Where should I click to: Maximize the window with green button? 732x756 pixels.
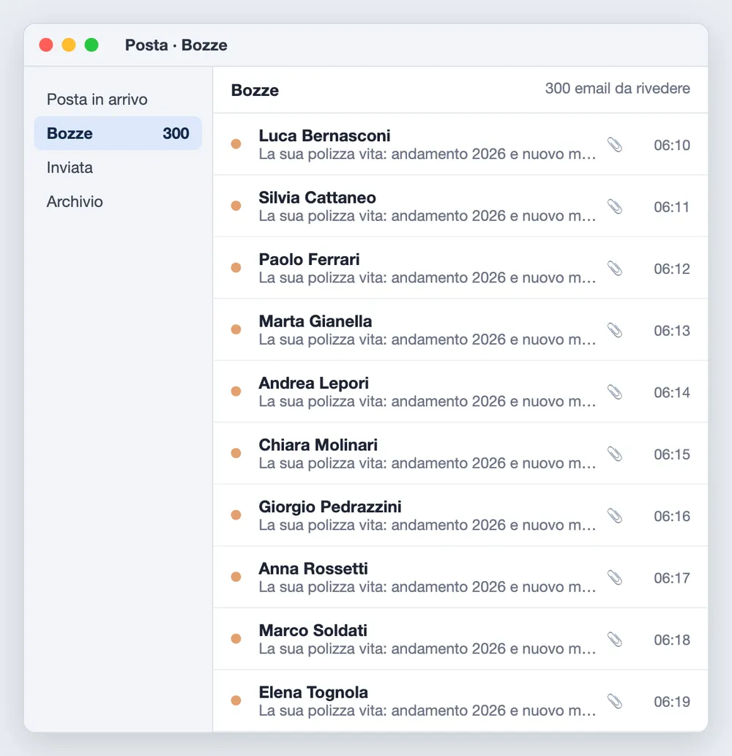[x=91, y=45]
